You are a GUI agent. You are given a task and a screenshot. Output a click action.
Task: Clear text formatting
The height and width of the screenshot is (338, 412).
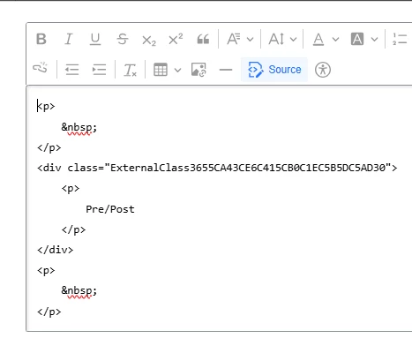click(x=130, y=70)
